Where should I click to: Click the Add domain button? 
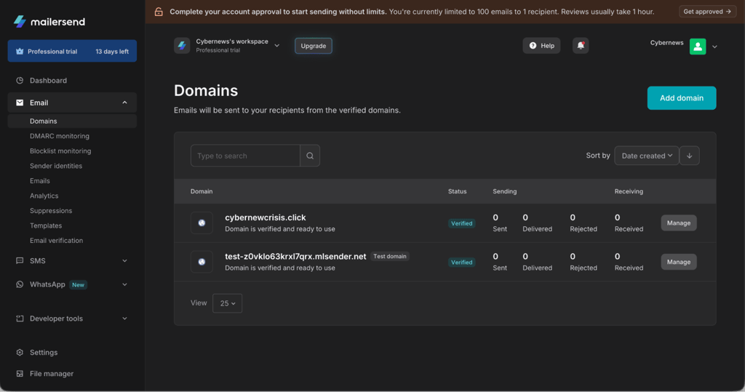coord(681,98)
